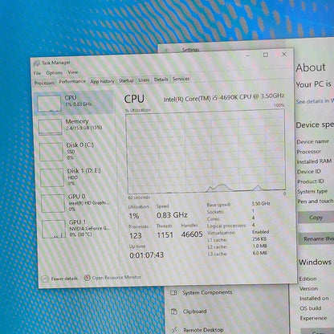Open Resource Monitor via its icon link
The width and height of the screenshot is (334, 334).
88,278
